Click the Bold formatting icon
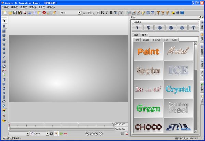 tap(102, 13)
